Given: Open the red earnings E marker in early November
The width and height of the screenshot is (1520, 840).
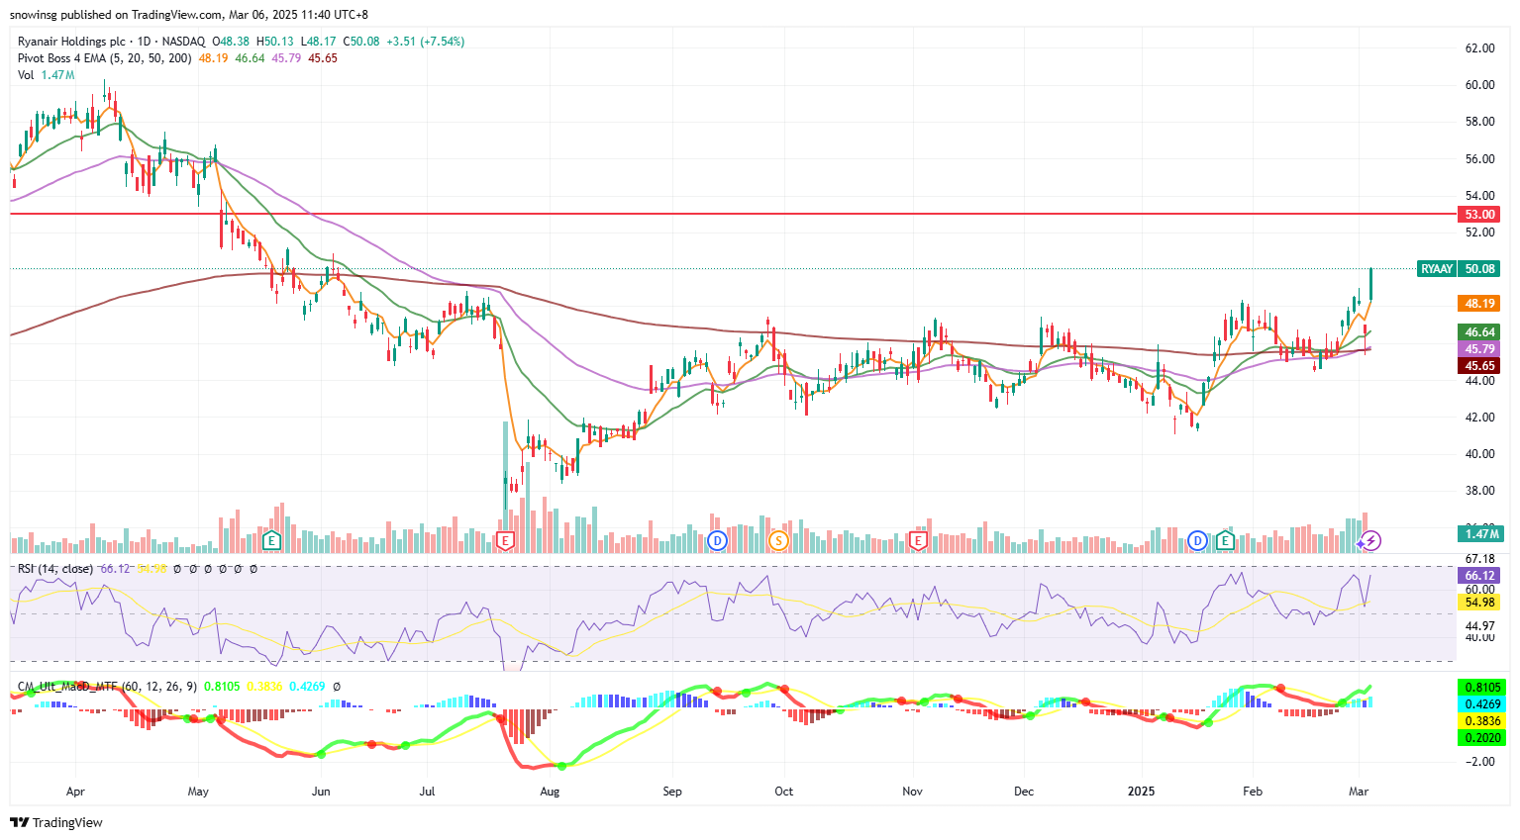Looking at the screenshot, I should [x=918, y=540].
